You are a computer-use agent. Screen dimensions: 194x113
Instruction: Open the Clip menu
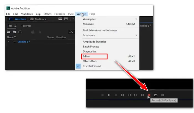click(x=38, y=14)
